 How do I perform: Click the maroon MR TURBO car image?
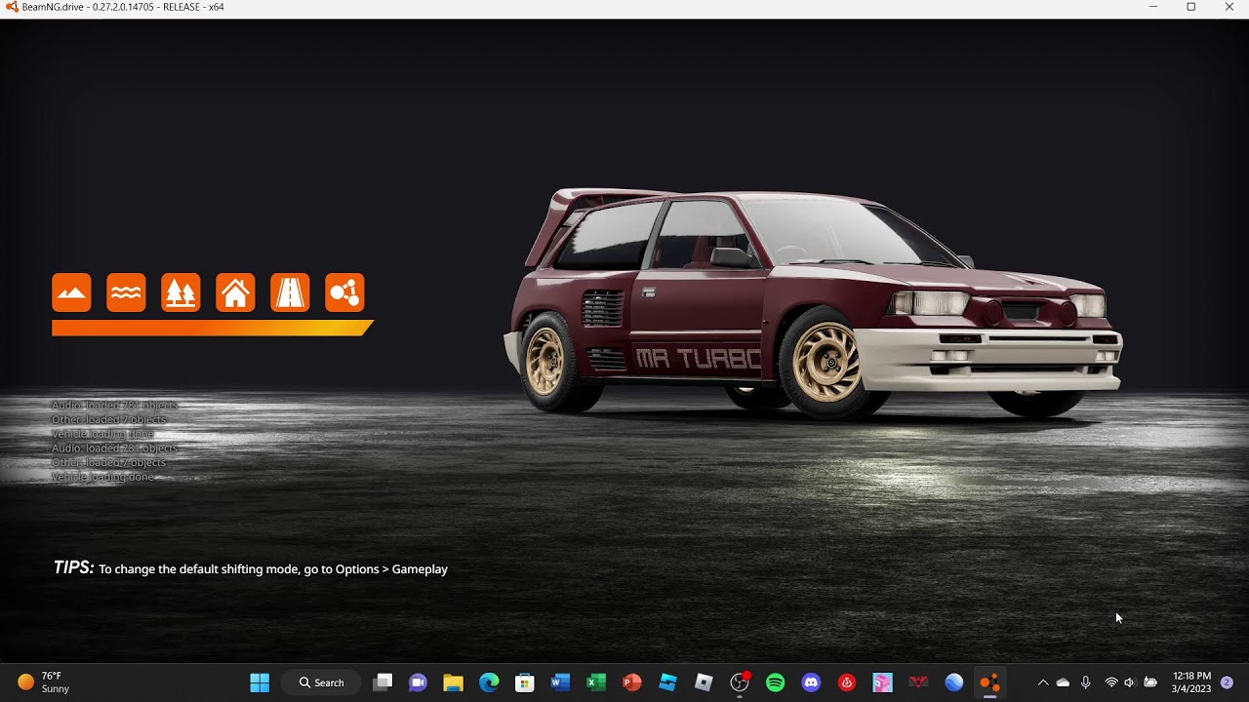click(812, 304)
